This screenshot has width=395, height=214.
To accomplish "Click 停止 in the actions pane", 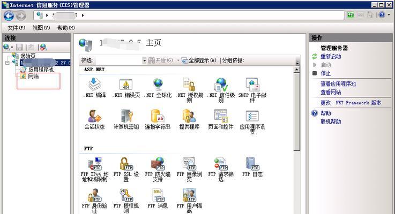I will 325,73.
